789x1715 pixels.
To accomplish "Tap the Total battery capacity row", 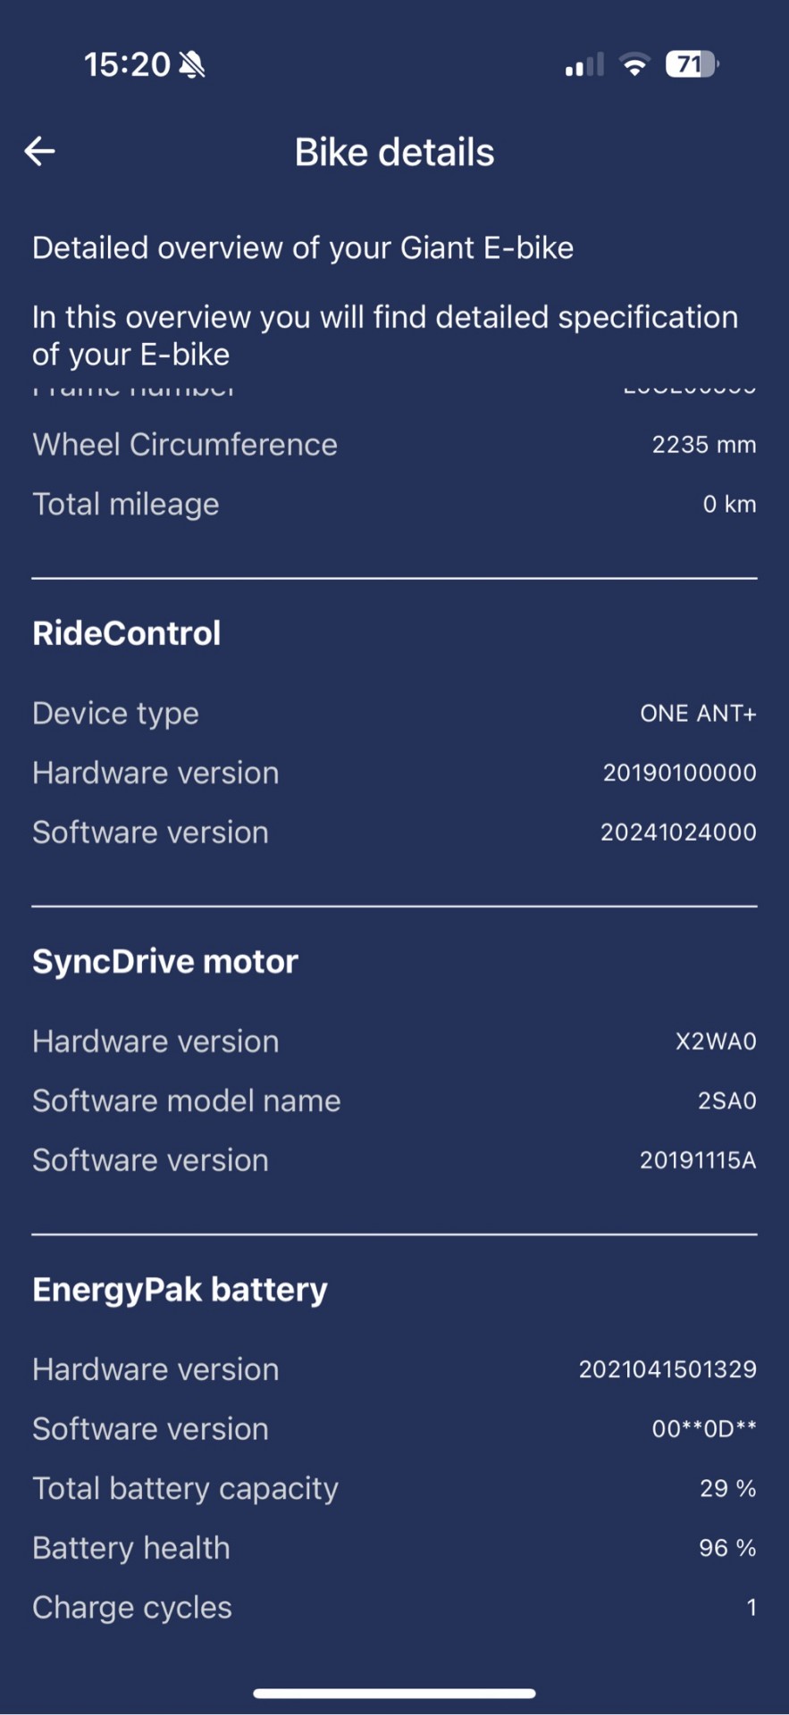I will pyautogui.click(x=394, y=1489).
